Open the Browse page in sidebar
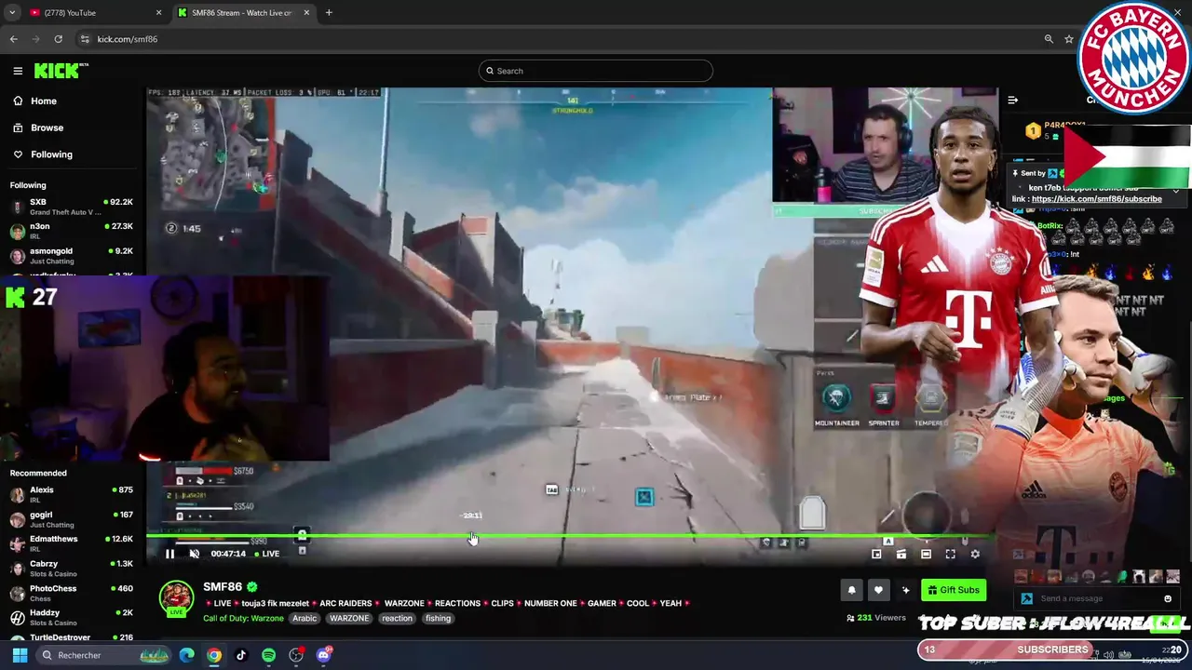 coord(38,127)
